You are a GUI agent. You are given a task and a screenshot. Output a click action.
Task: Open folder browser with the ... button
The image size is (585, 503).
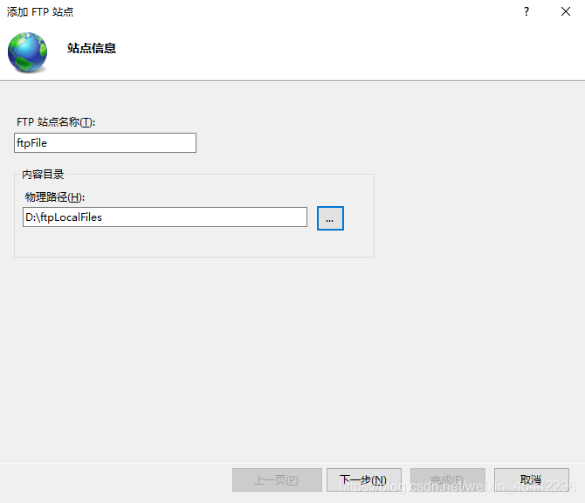click(330, 218)
